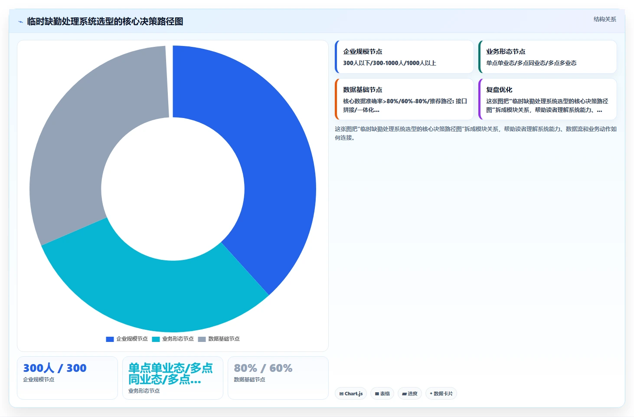The width and height of the screenshot is (634, 417).
Task: Click the 进度 tag icon
Action: (x=404, y=394)
